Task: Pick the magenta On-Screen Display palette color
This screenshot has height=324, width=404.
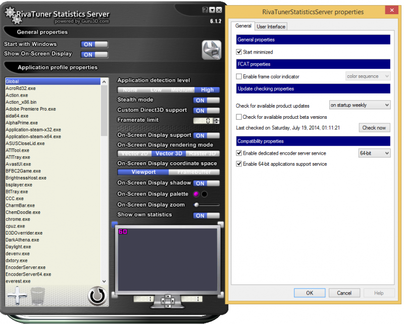Action: tap(196, 194)
